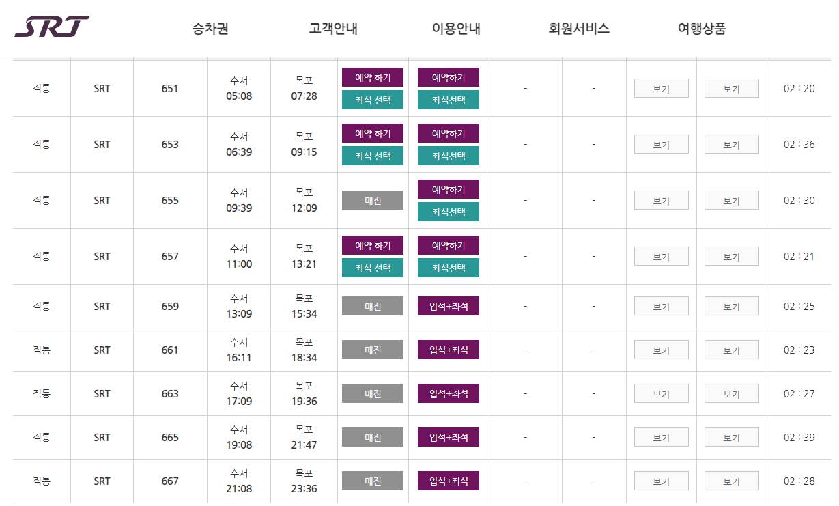The width and height of the screenshot is (839, 506).
Task: Click the 매진 label for train 663
Action: click(373, 393)
